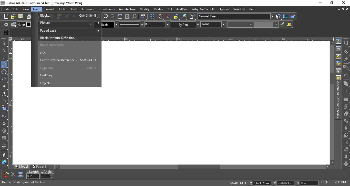
Task: Click the black layer color swatch
Action: (x=28, y=25)
